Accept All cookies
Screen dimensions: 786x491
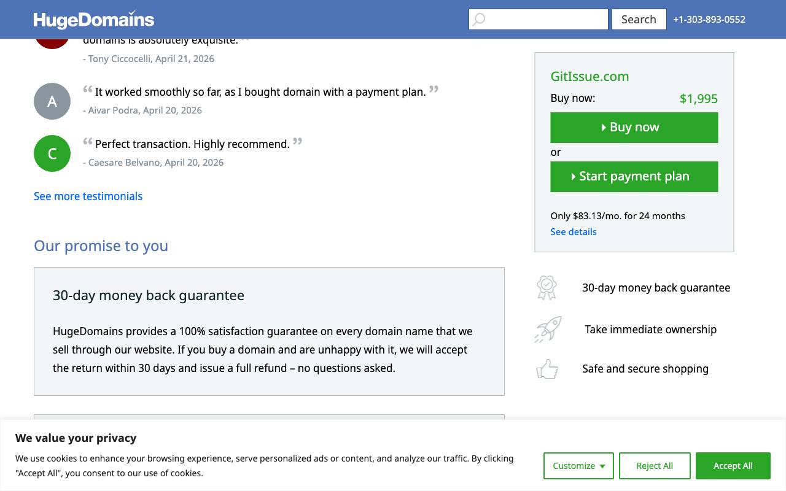[x=733, y=466]
